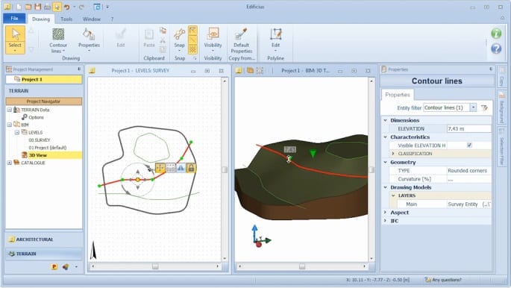Collapse the Dimensions section

point(385,120)
